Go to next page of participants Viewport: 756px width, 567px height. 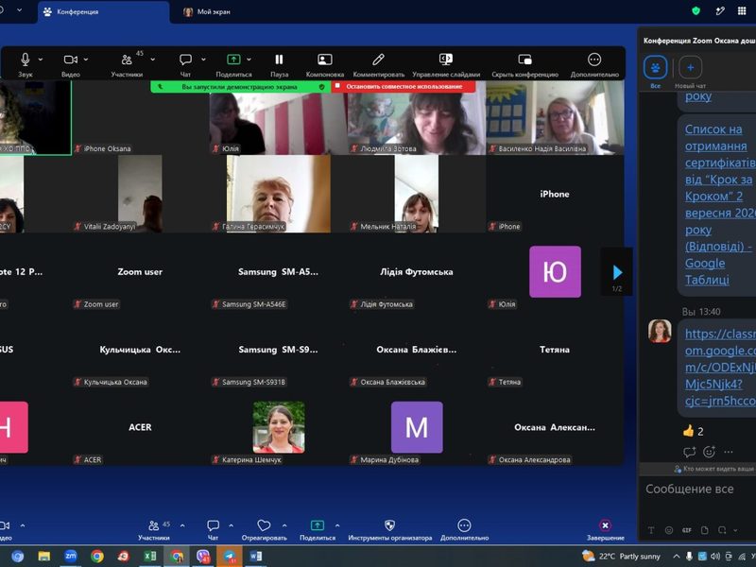(617, 272)
